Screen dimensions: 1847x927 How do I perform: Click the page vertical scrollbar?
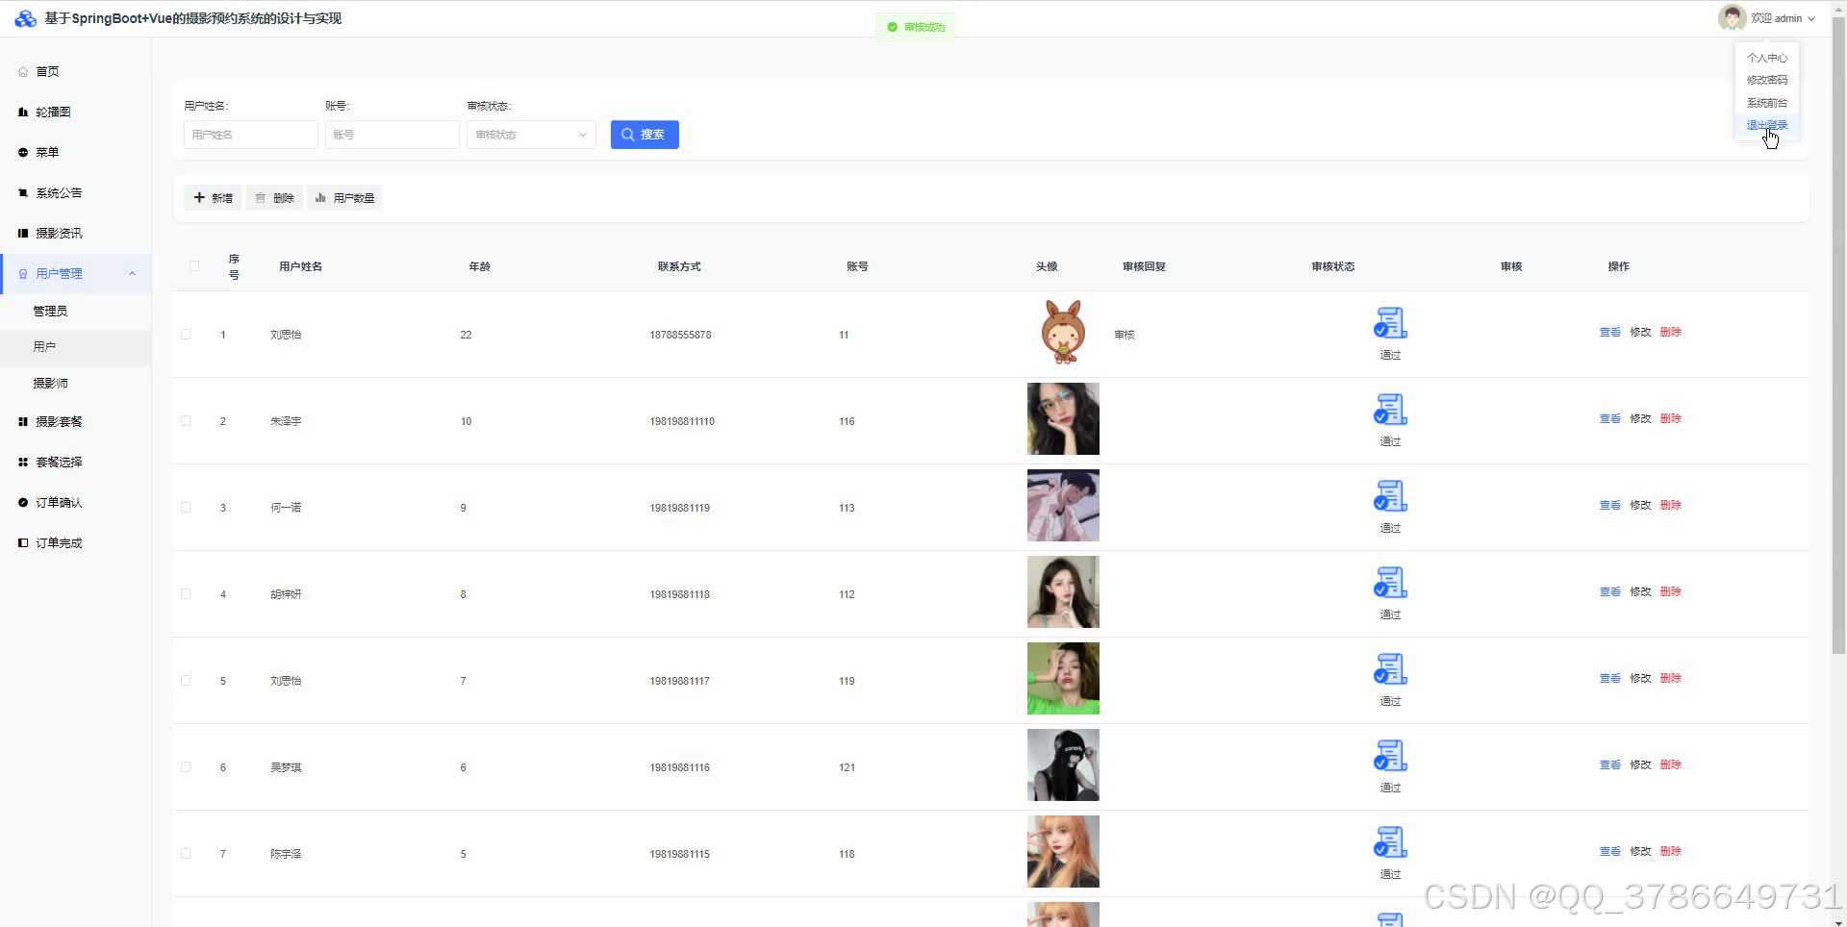[x=1838, y=337]
